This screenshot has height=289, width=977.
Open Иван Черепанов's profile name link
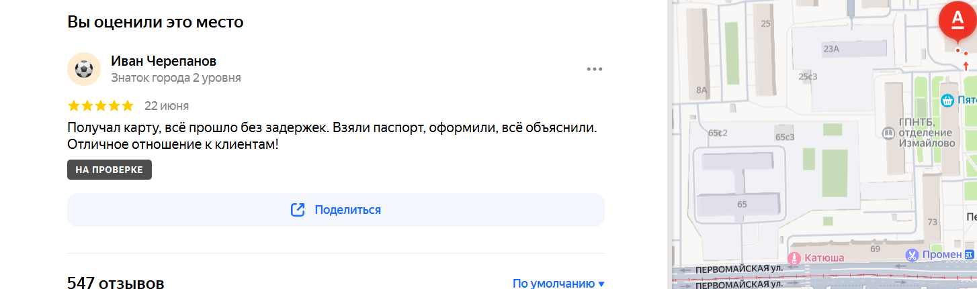163,61
